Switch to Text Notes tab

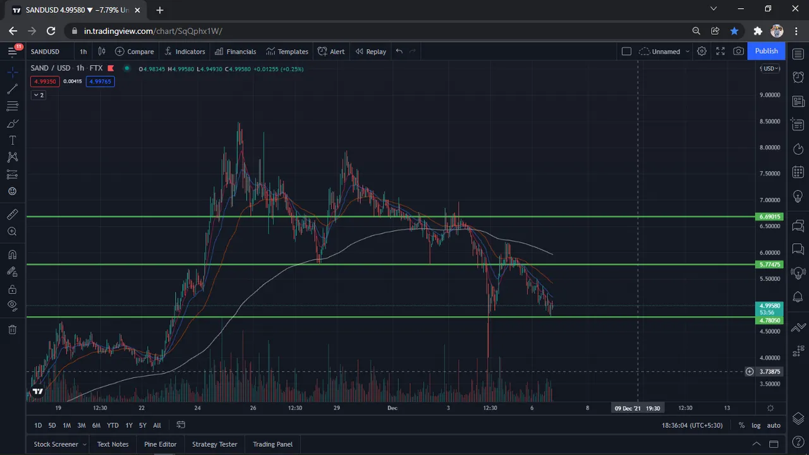pos(113,444)
